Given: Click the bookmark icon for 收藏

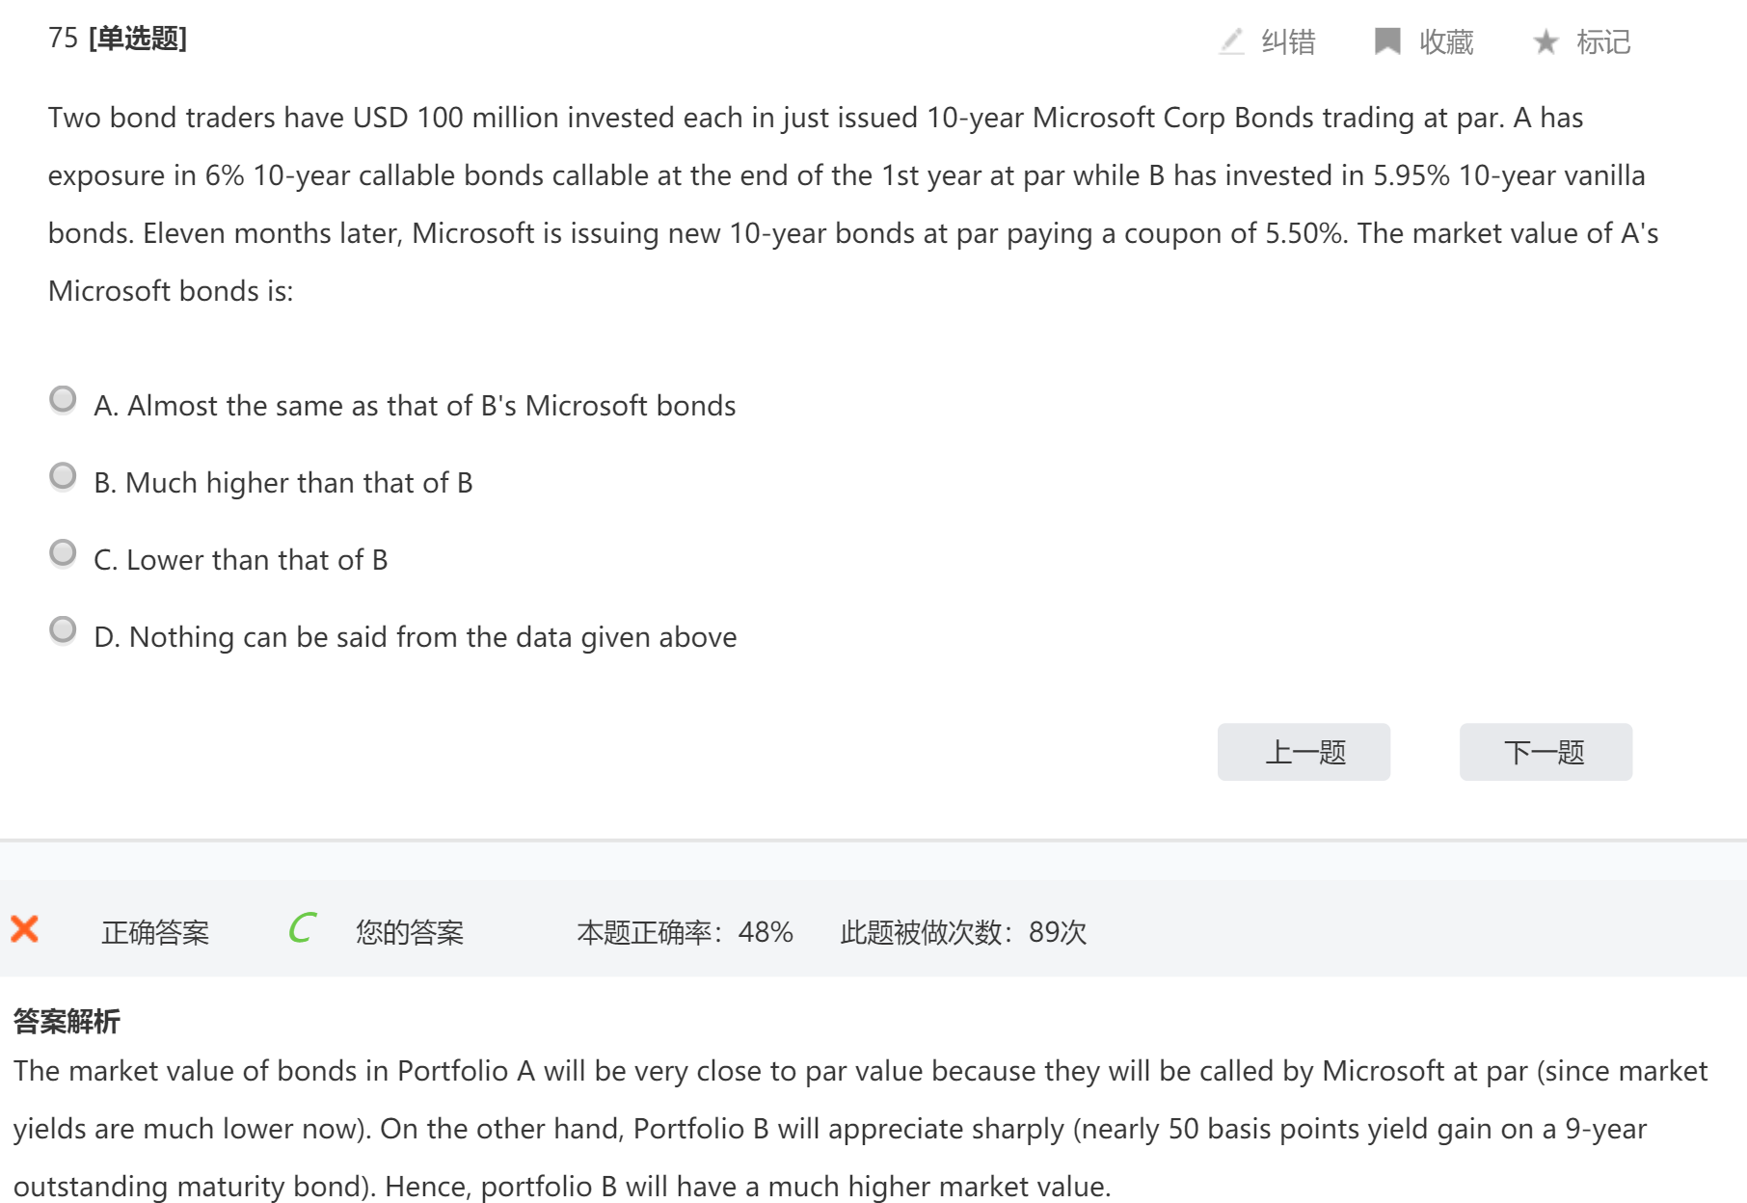Looking at the screenshot, I should tap(1386, 41).
